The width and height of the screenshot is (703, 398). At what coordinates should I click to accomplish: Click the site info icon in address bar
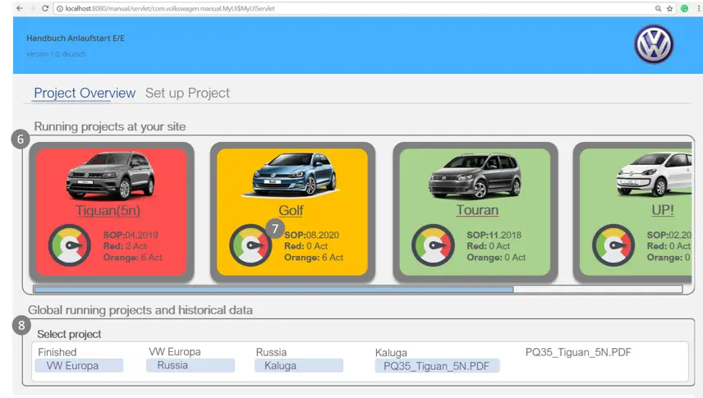tap(60, 8)
